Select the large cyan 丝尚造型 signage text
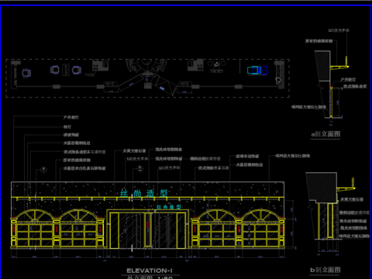This screenshot has height=279, width=372. (143, 193)
